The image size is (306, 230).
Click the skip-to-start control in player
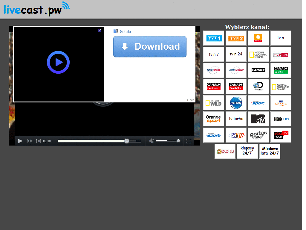coord(39,141)
